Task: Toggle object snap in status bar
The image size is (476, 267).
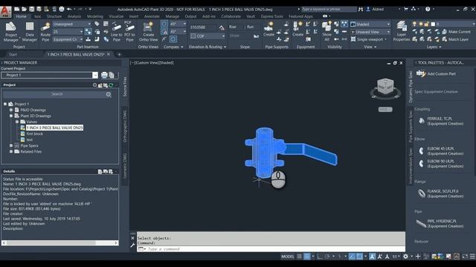Action: tap(359, 257)
